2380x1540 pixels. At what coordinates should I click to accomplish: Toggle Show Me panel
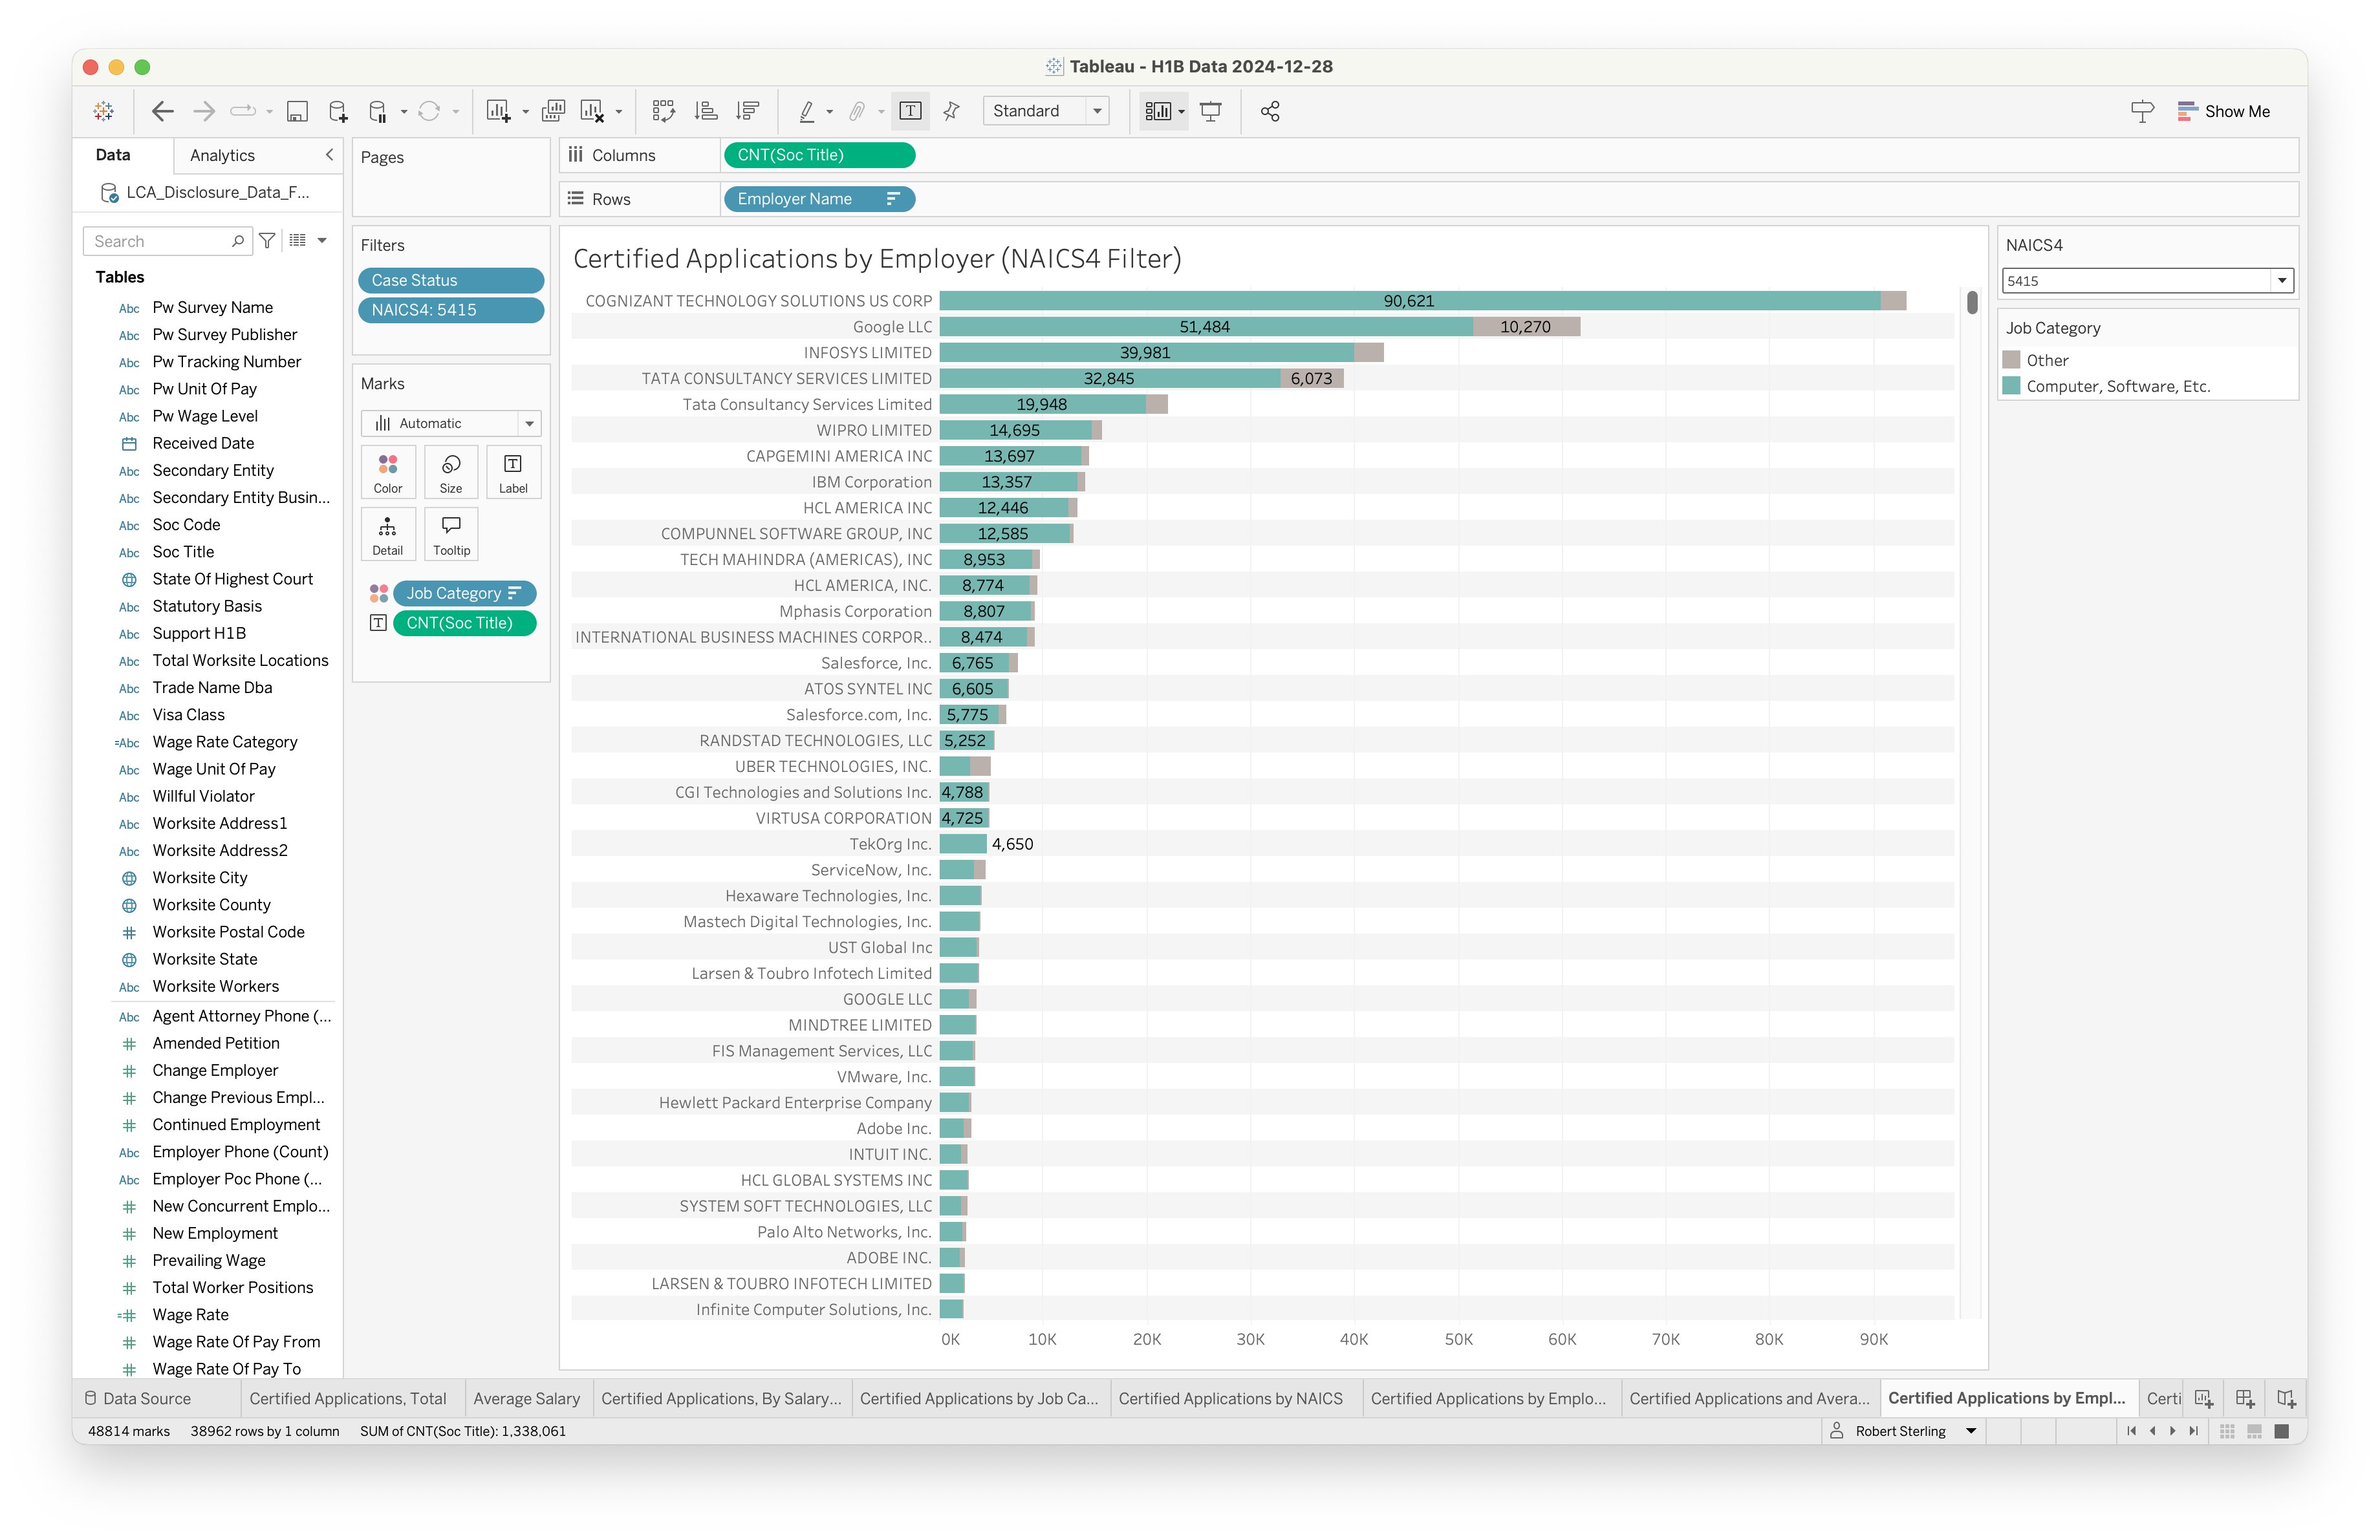pyautogui.click(x=2224, y=111)
